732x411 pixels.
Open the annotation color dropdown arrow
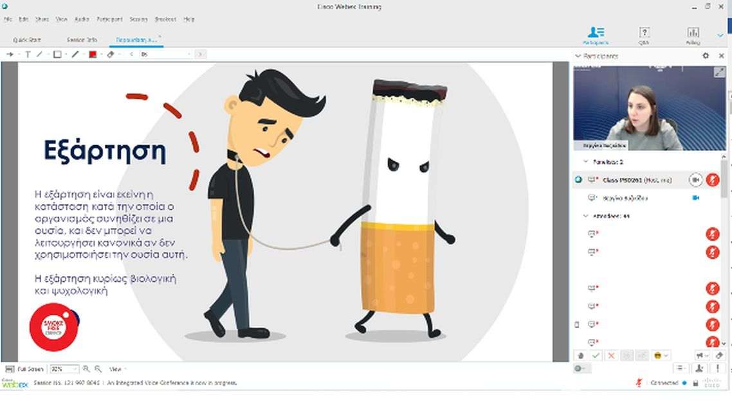(101, 55)
